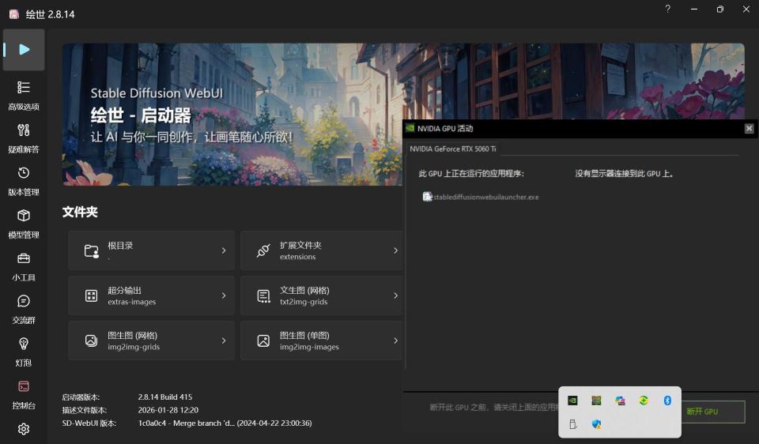Close the NVIDIA GPU 活动 window
759x444 pixels.
tap(749, 128)
